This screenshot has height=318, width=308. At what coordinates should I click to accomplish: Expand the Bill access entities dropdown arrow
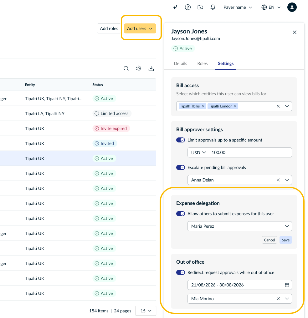(x=287, y=106)
